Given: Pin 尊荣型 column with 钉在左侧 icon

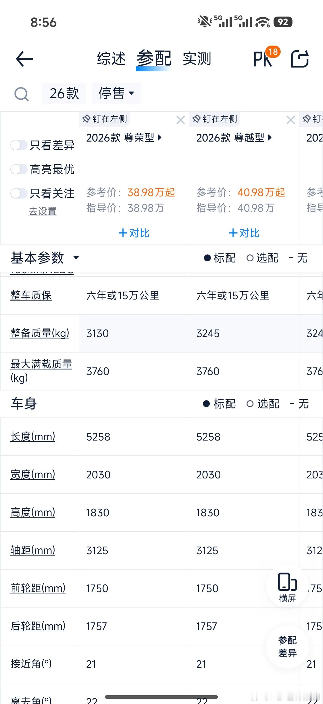Looking at the screenshot, I should tap(105, 119).
